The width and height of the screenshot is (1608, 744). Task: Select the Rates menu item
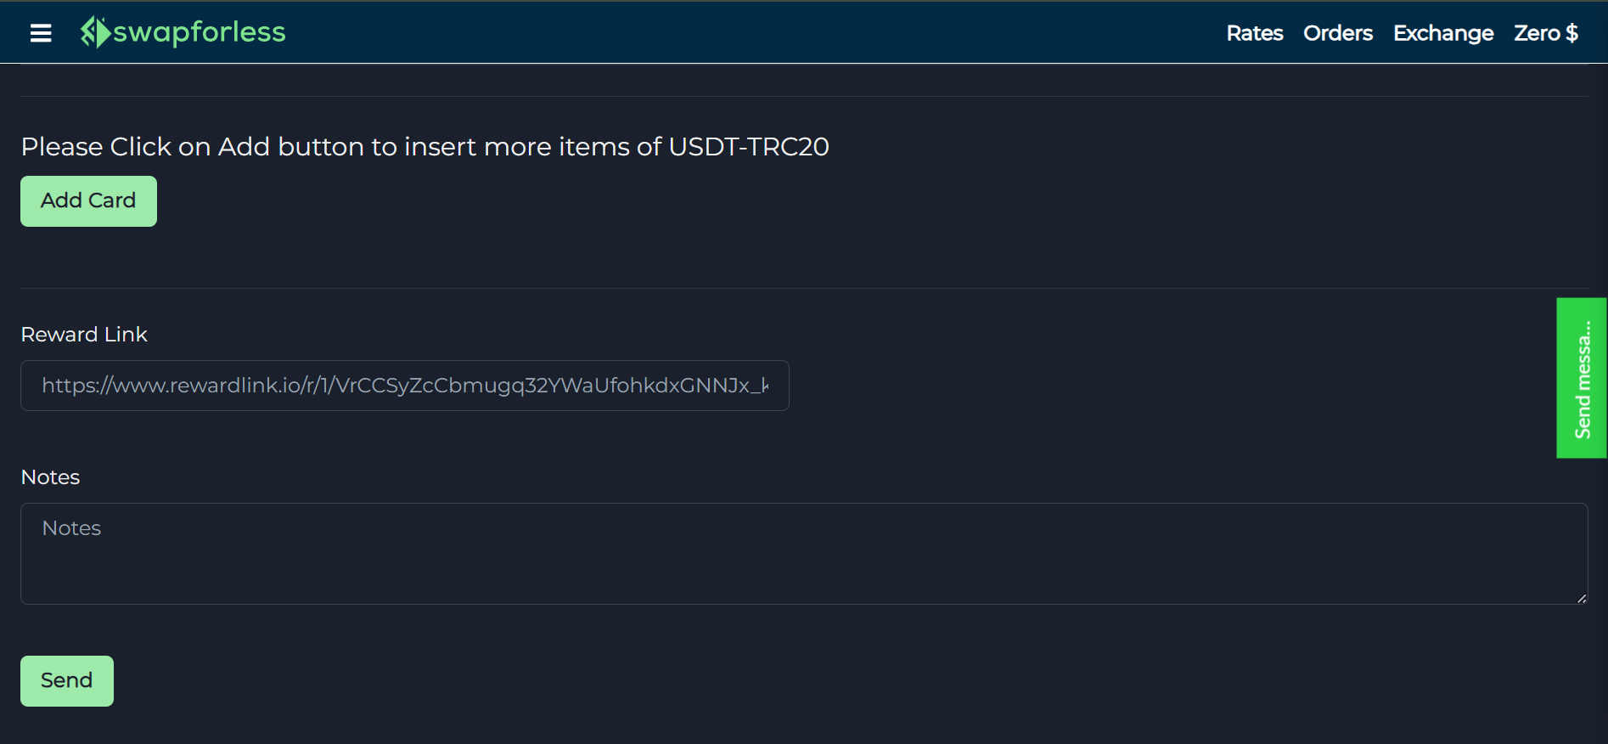[1254, 33]
